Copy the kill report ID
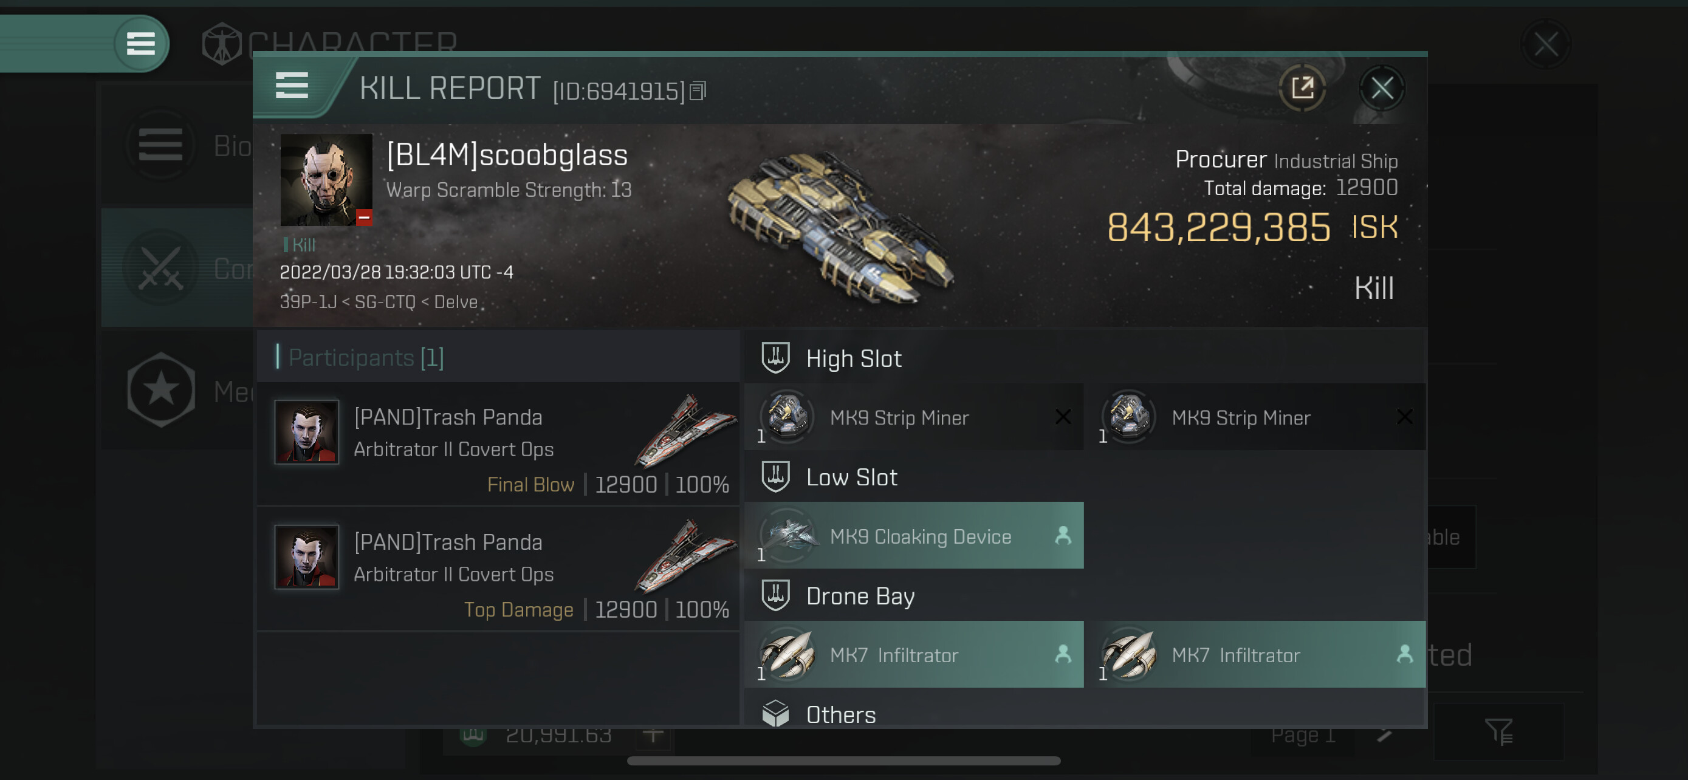The image size is (1688, 780). [698, 91]
